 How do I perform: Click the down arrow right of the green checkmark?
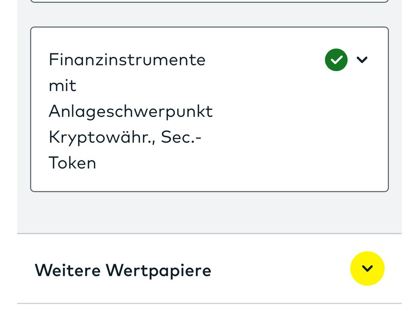tap(362, 60)
